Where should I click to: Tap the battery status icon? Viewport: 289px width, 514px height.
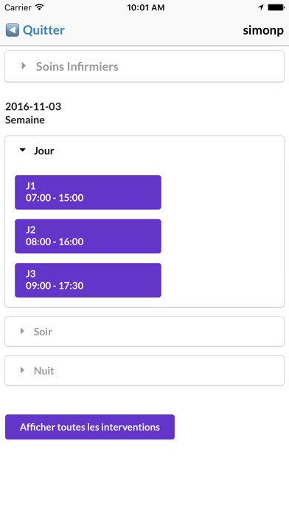point(276,7)
